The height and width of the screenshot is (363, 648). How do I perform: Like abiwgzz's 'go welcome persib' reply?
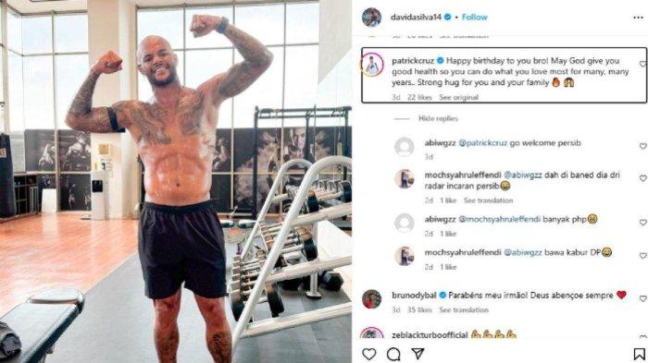click(643, 146)
